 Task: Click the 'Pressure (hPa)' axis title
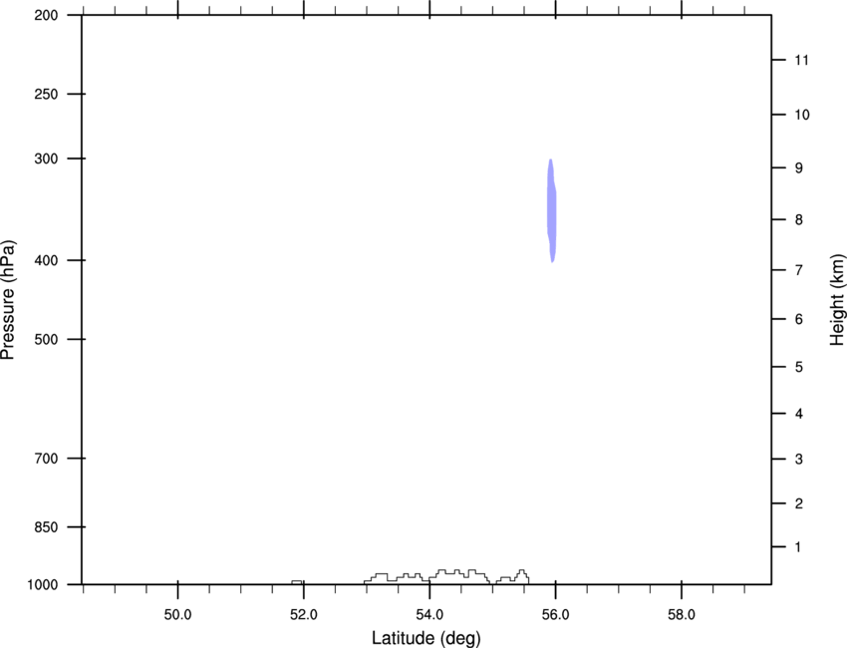click(x=8, y=299)
